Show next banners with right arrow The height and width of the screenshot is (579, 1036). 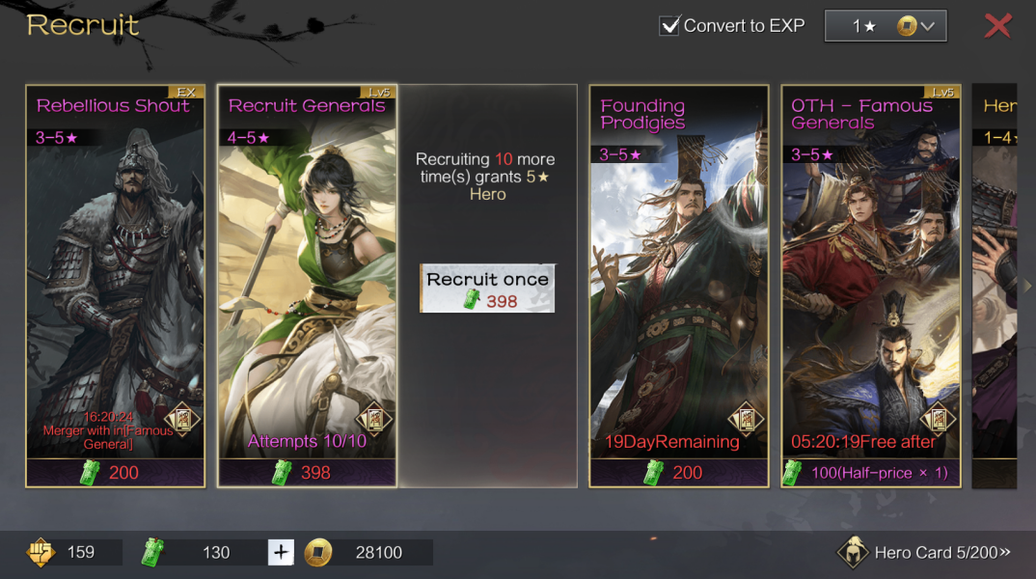1027,286
